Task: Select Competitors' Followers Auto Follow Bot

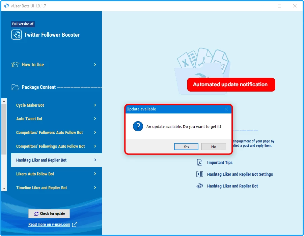Action: tap(56, 132)
